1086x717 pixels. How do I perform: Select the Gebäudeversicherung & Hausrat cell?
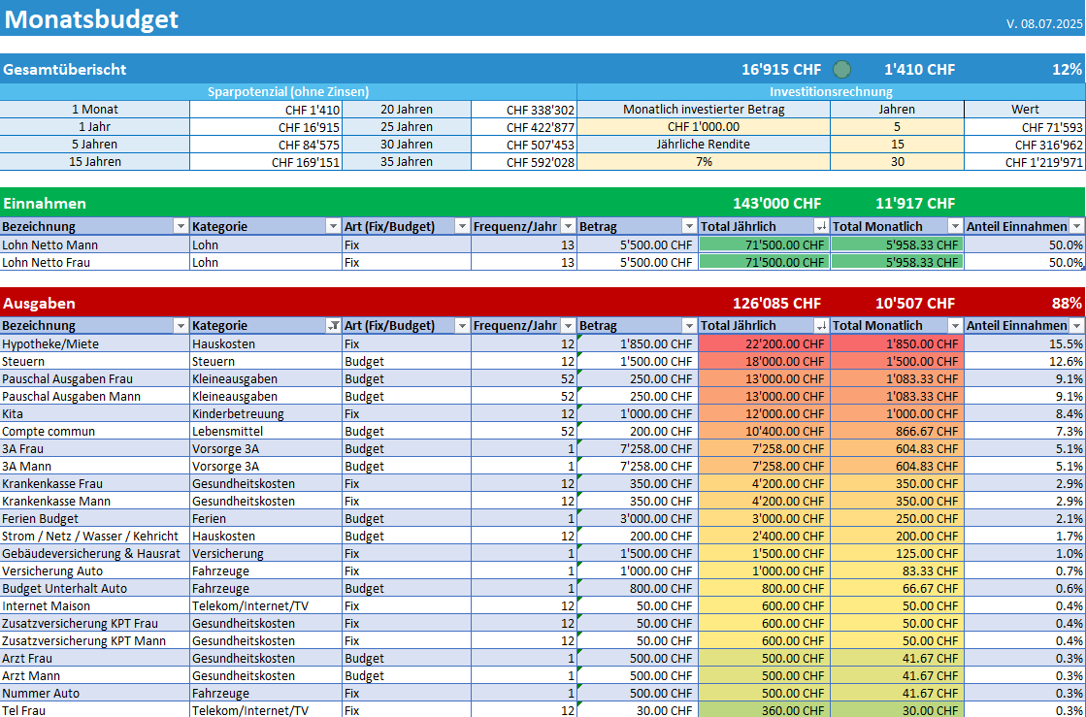95,554
